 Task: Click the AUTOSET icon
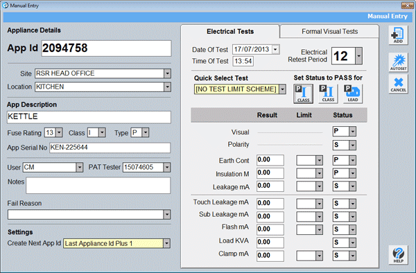398,62
